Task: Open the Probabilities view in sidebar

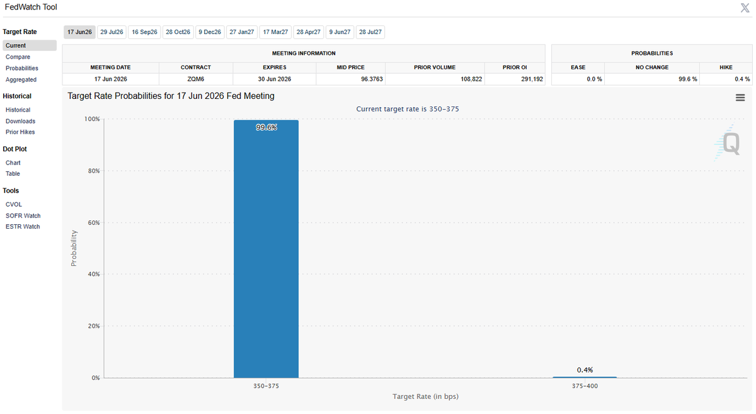Action: 22,68
